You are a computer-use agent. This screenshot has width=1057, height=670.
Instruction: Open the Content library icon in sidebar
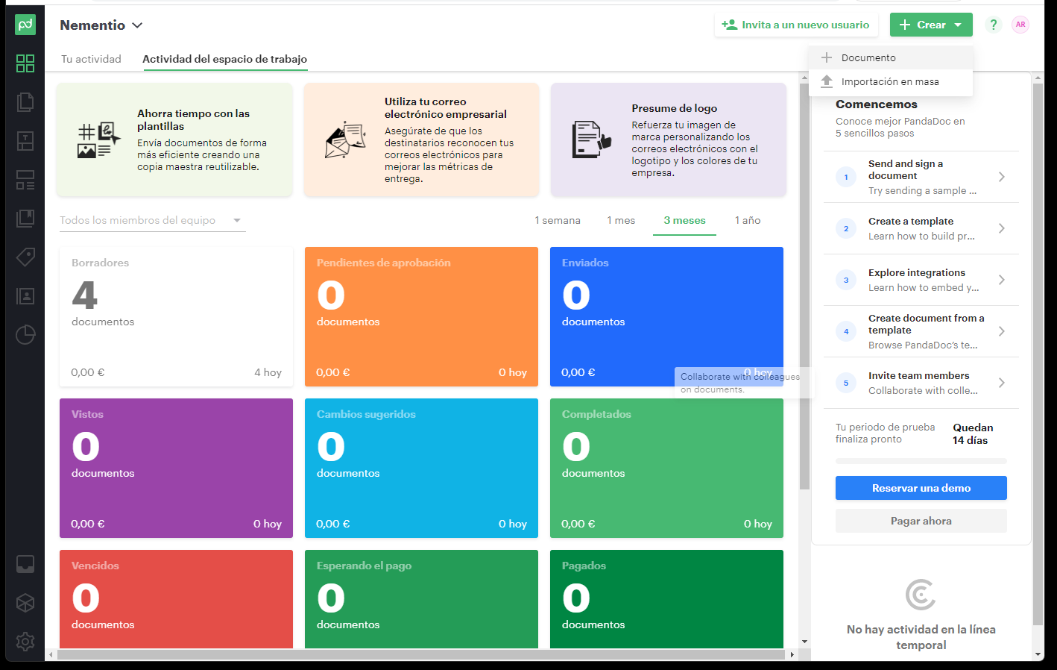coord(25,219)
